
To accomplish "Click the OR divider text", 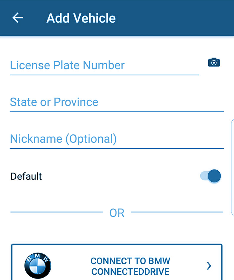I will pos(117,213).
